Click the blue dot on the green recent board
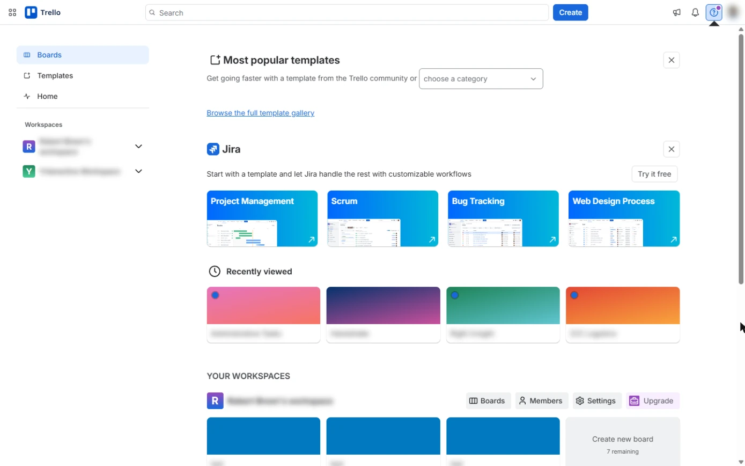The image size is (745, 466). (x=455, y=295)
